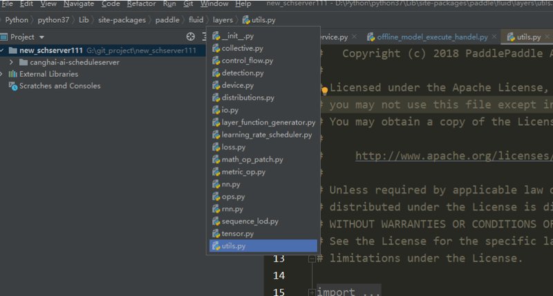Open the apache.org licenses link
This screenshot has height=296, width=553.
tap(454, 156)
